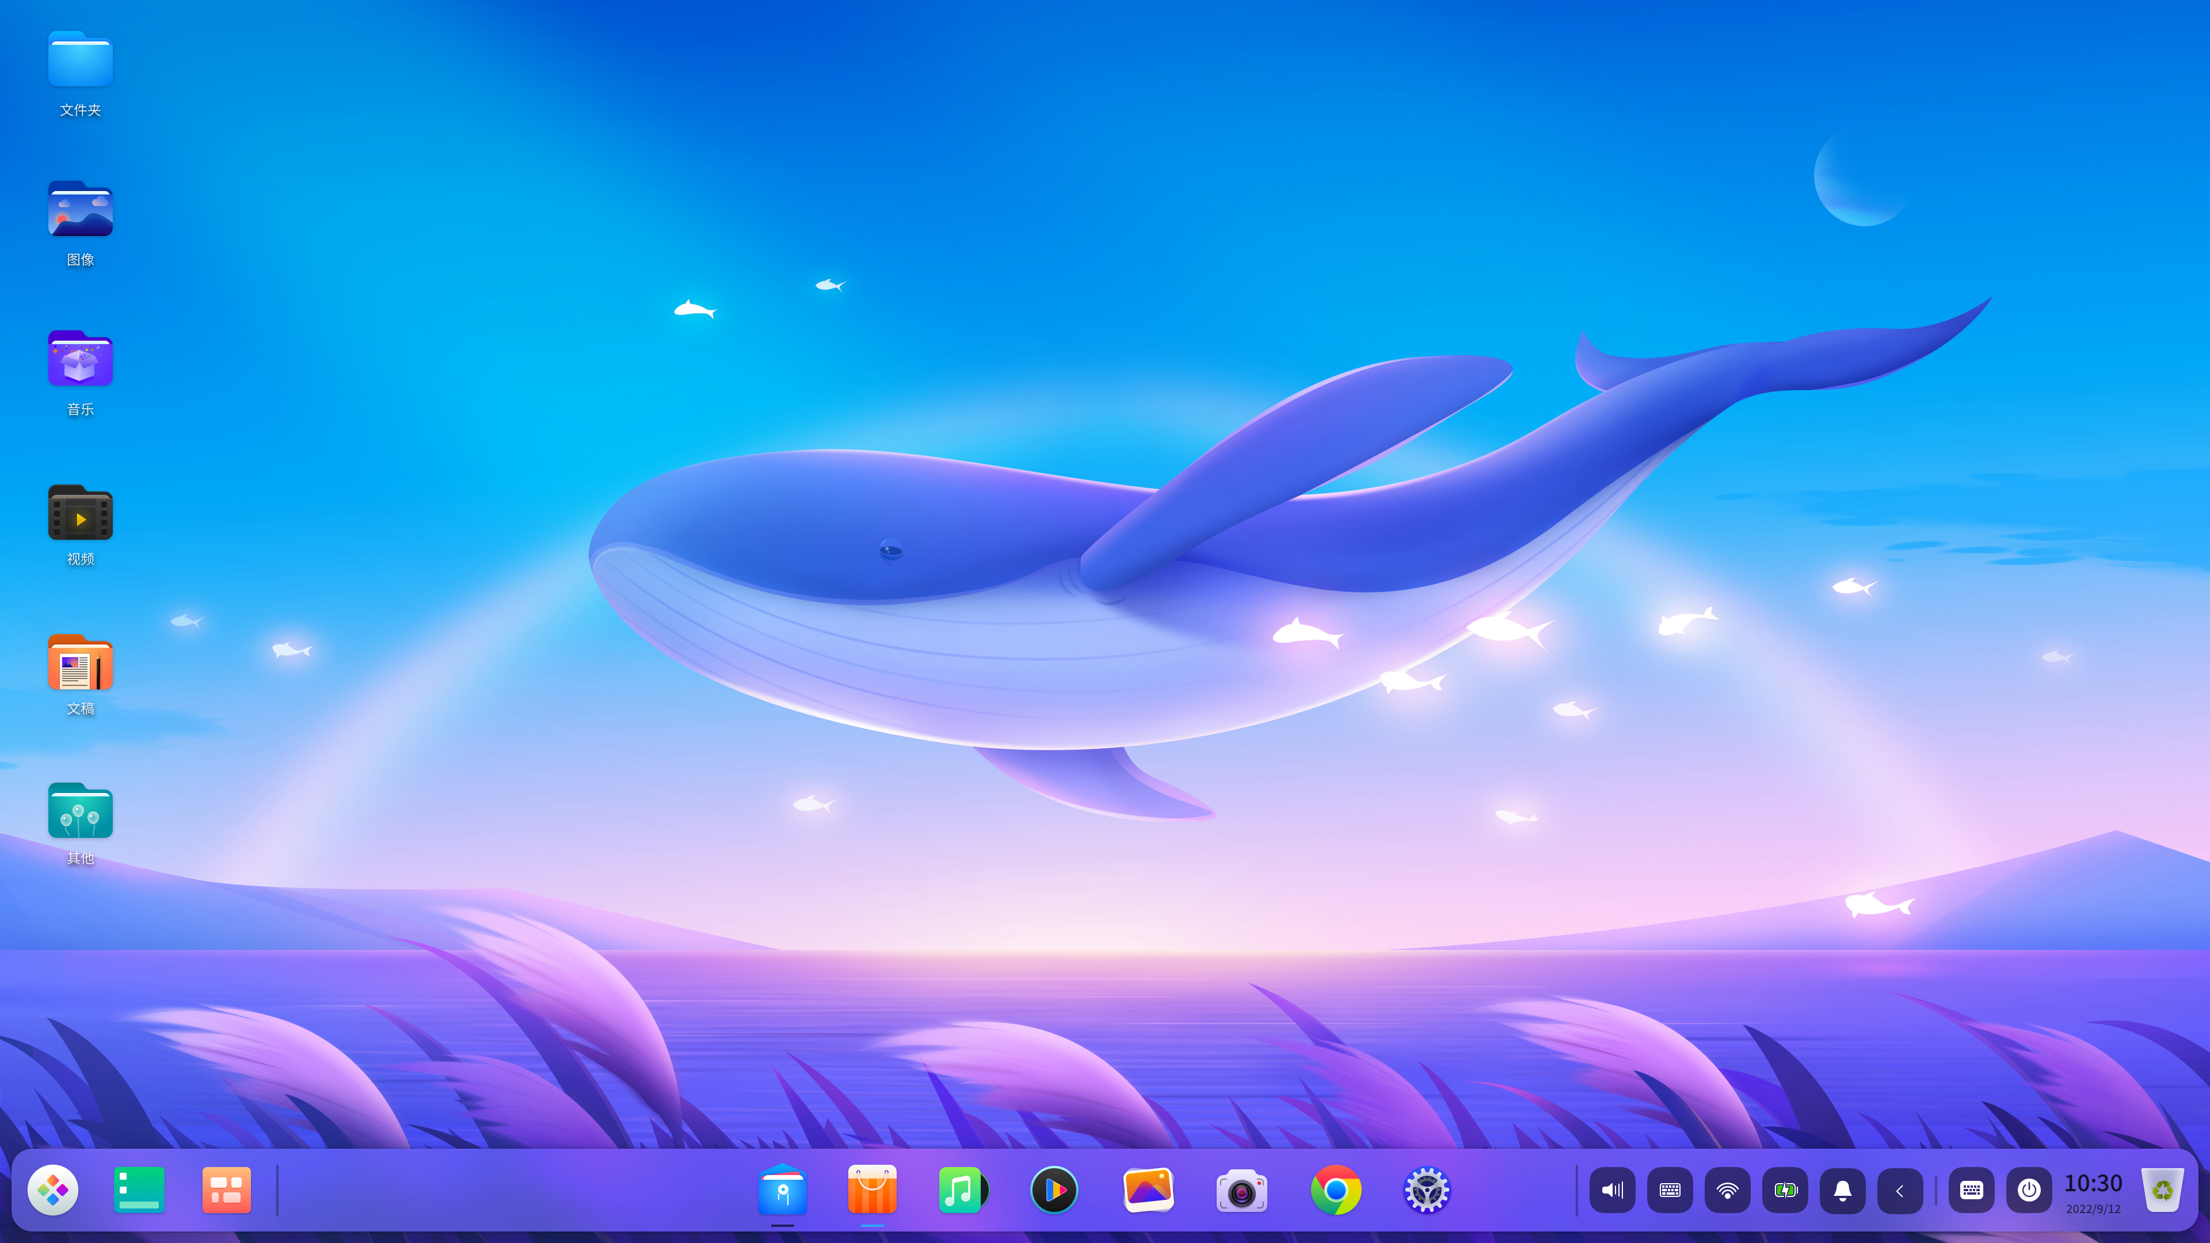The height and width of the screenshot is (1243, 2210).
Task: Click the volume speaker tray icon
Action: [x=1612, y=1190]
